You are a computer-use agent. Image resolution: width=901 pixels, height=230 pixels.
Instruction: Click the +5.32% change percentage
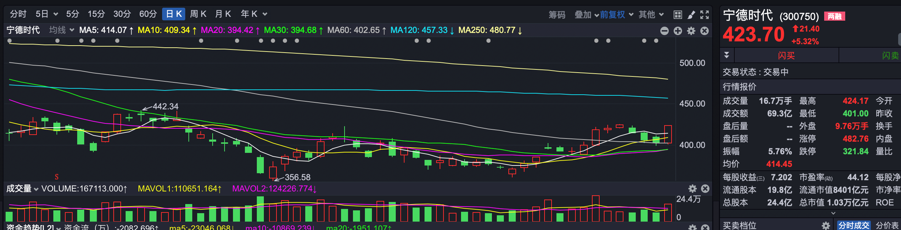pyautogui.click(x=805, y=41)
